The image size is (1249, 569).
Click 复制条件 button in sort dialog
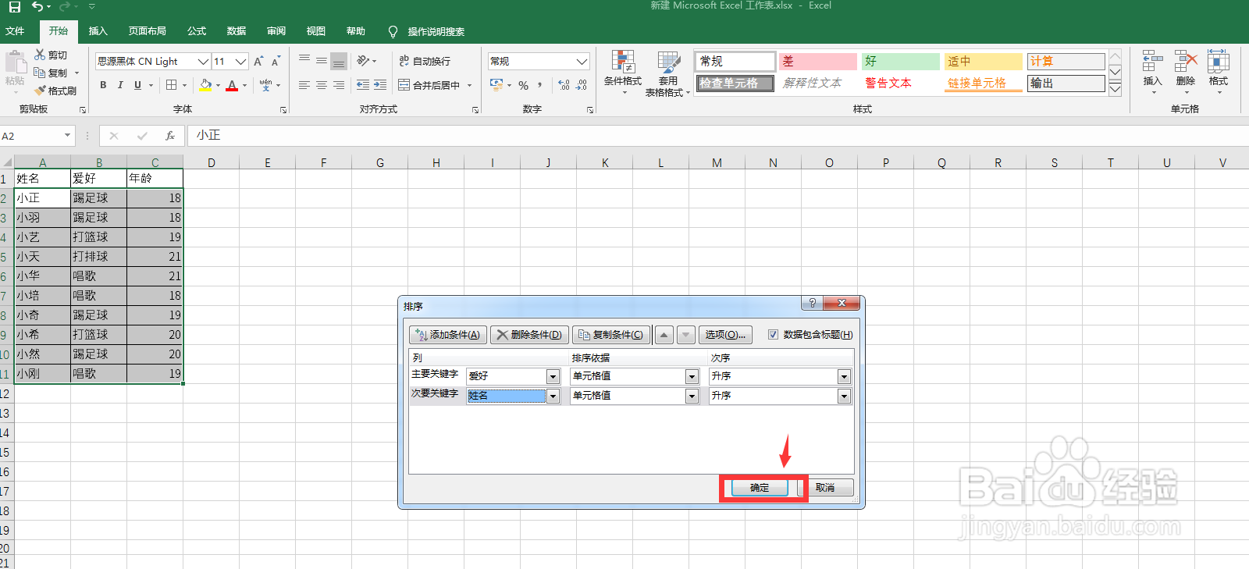point(611,335)
